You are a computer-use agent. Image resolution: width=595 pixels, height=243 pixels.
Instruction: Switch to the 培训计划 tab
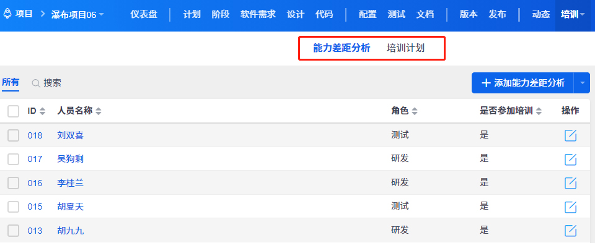[x=405, y=48]
